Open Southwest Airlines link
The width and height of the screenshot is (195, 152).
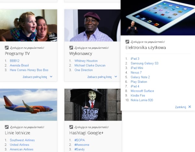coord(22,140)
